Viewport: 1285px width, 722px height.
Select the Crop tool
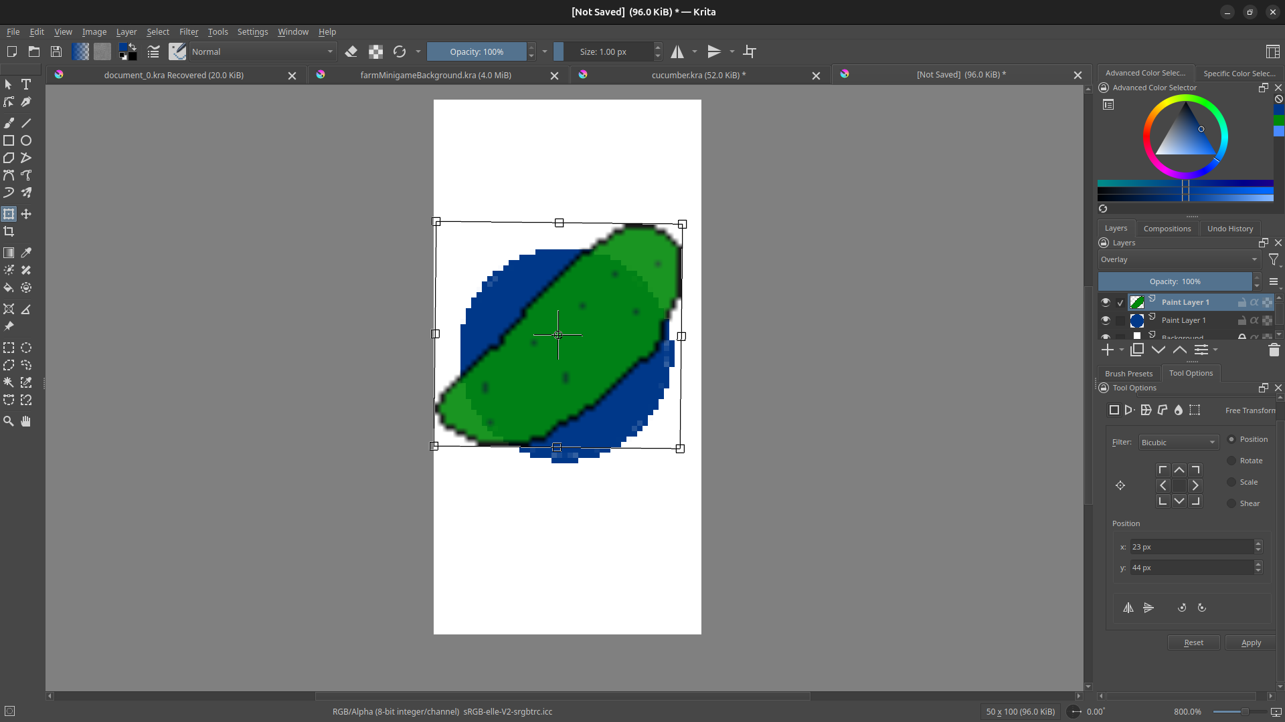coord(9,231)
